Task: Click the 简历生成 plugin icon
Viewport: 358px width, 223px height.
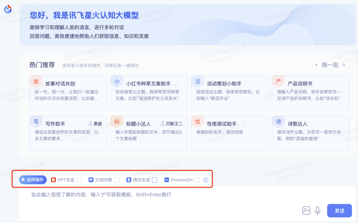Action: point(129,180)
